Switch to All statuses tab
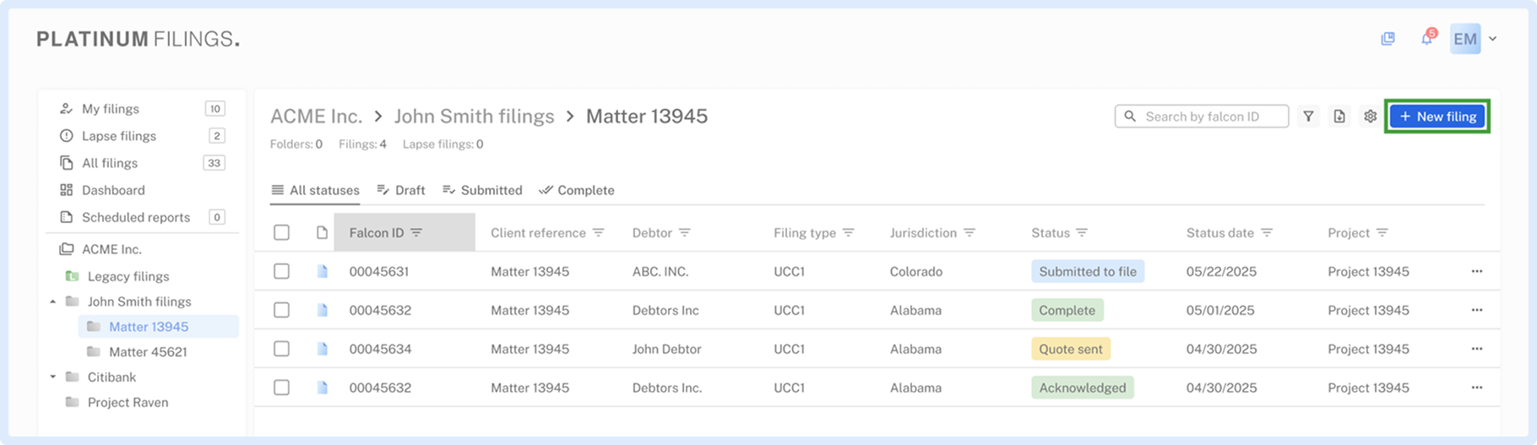This screenshot has height=445, width=1537. tap(315, 190)
